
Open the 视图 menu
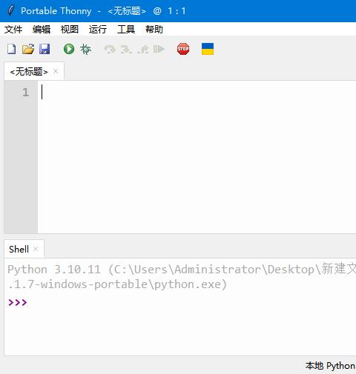[70, 30]
